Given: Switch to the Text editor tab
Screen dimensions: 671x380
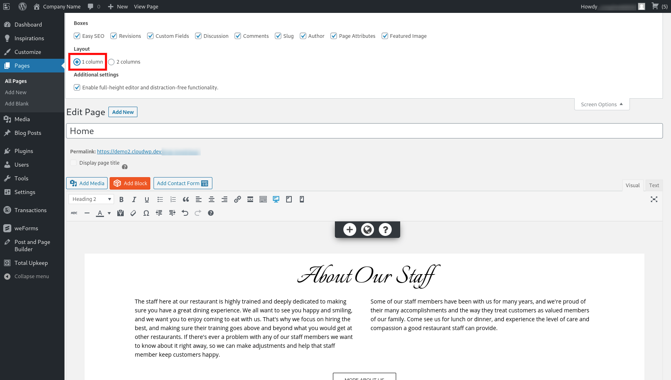Looking at the screenshot, I should point(654,185).
